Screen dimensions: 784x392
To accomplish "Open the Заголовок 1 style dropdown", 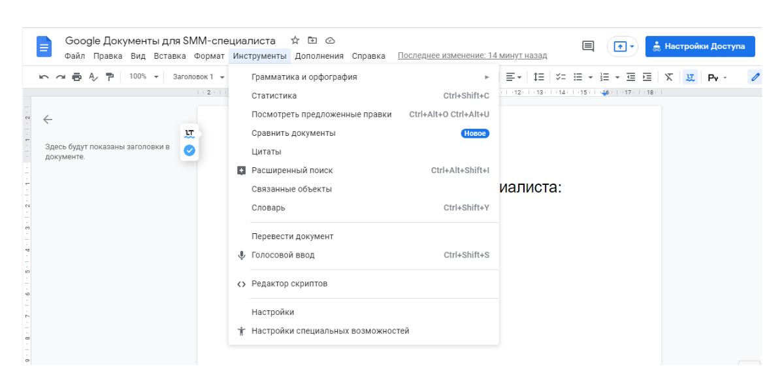I will (x=198, y=77).
